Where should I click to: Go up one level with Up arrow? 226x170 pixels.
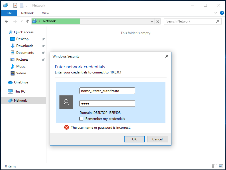tap(28, 21)
